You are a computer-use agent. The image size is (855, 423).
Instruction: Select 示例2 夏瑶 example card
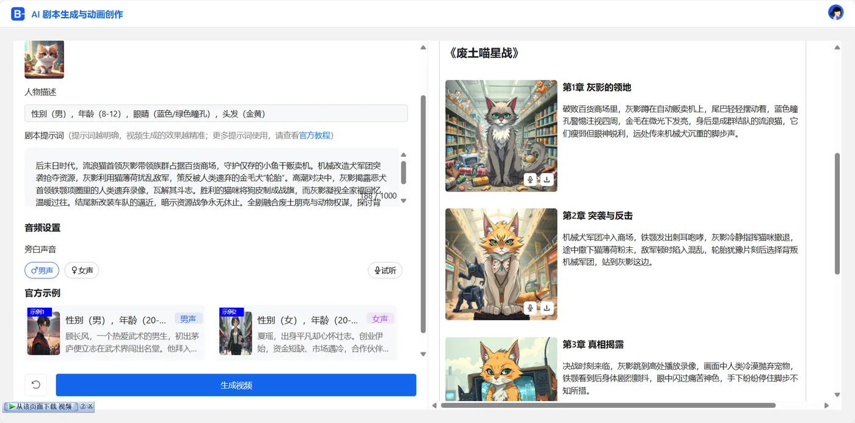pyautogui.click(x=307, y=333)
